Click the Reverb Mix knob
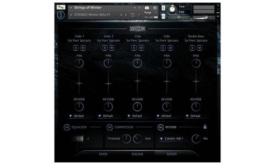The image size is (275, 165). click(x=196, y=139)
